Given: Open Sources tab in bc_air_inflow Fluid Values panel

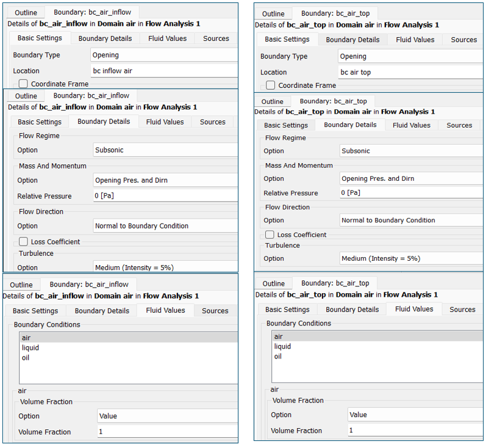Looking at the screenshot, I should pos(215,311).
